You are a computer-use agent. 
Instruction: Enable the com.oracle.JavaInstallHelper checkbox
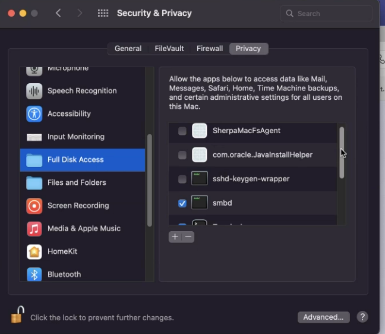[x=182, y=155]
